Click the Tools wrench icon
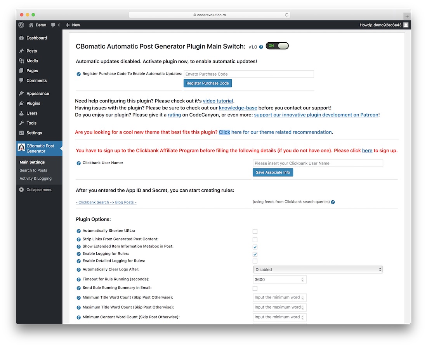The image size is (427, 347). coord(21,123)
